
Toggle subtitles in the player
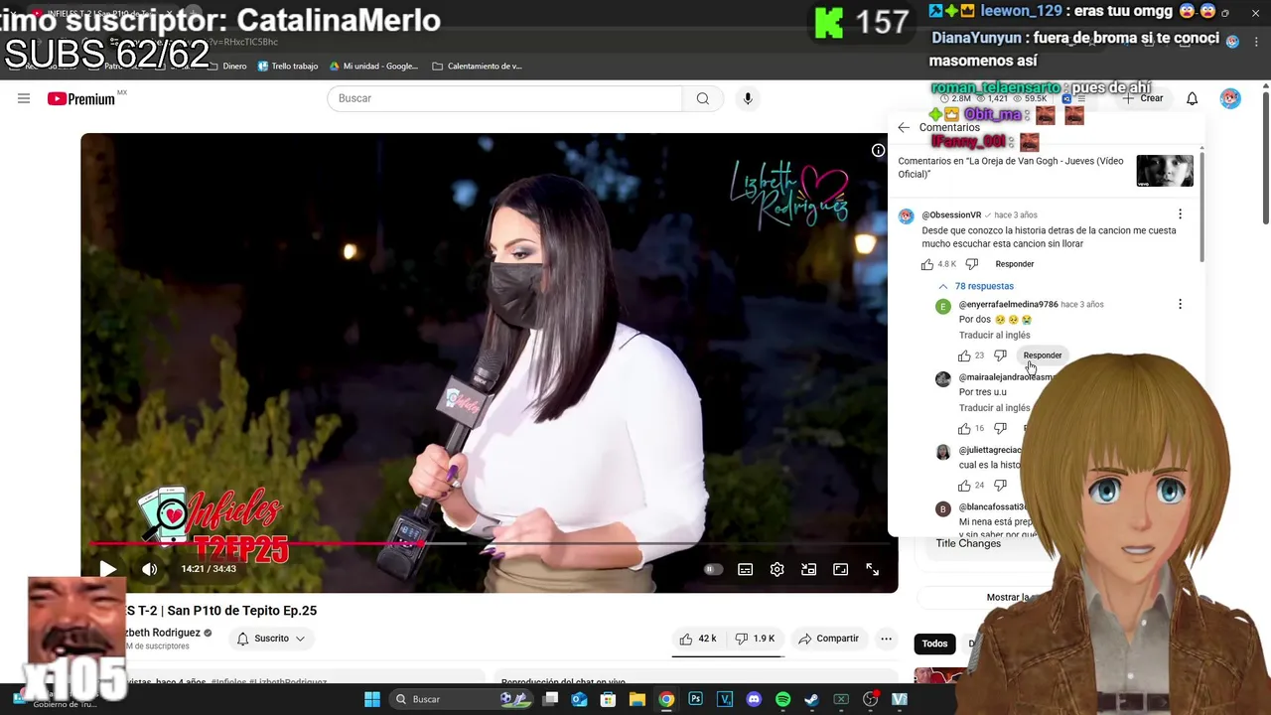point(745,569)
